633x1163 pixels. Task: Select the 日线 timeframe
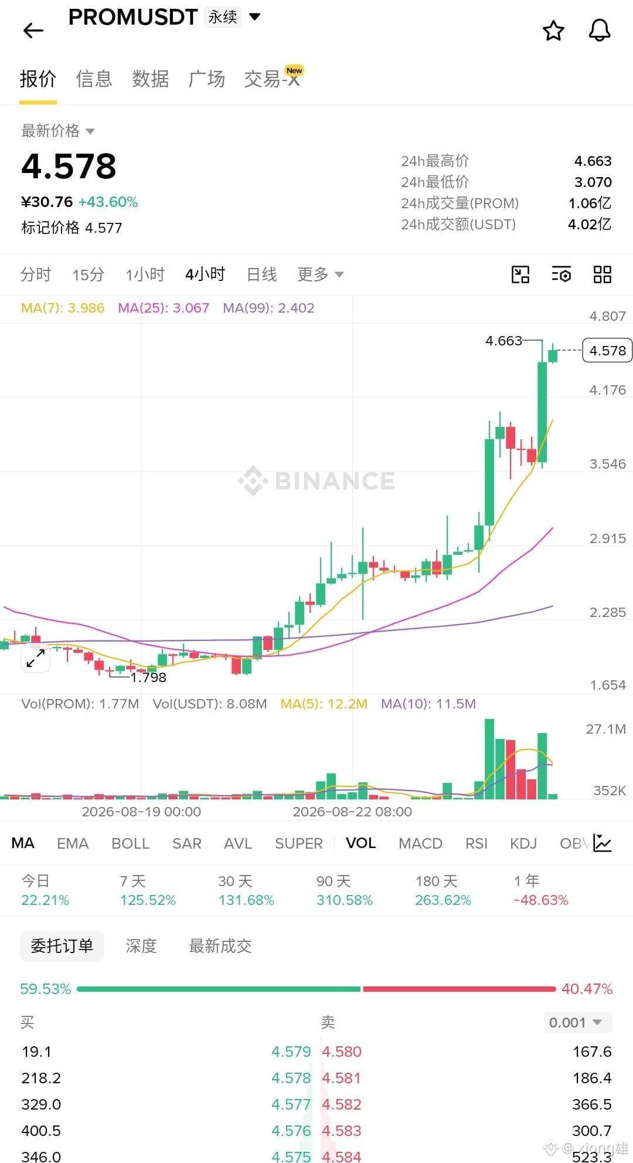[261, 274]
